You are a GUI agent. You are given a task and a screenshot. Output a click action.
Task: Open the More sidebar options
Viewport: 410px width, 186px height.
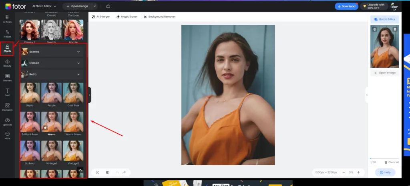(x=7, y=135)
